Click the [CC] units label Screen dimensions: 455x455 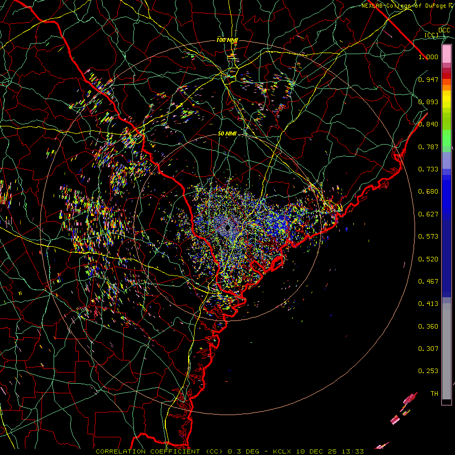(432, 35)
